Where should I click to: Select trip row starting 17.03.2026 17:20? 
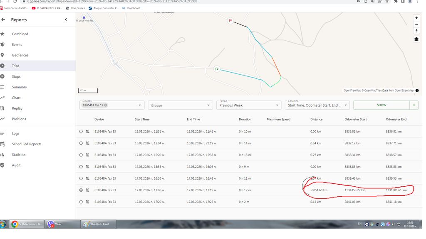click(x=81, y=202)
